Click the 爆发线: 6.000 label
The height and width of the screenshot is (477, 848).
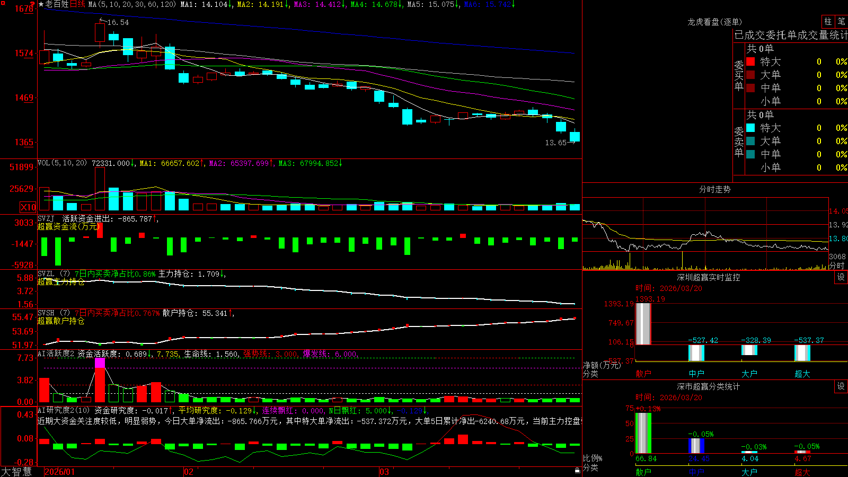coord(330,354)
